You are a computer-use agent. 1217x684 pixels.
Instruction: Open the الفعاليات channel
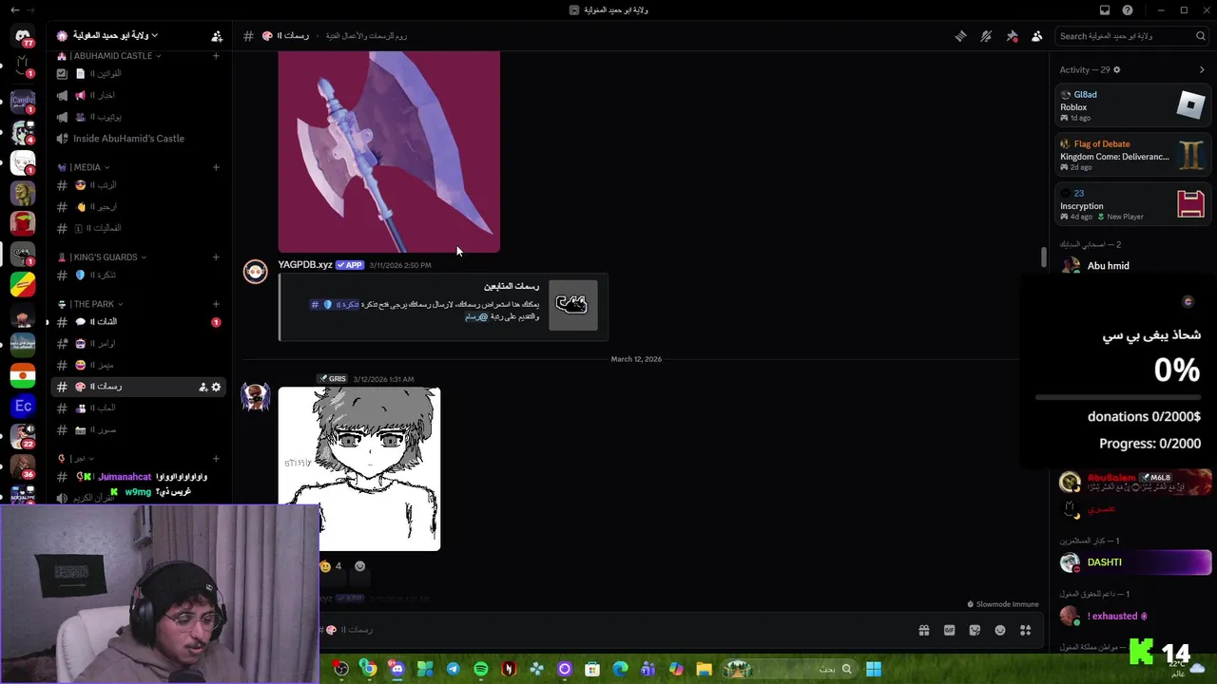point(138,228)
